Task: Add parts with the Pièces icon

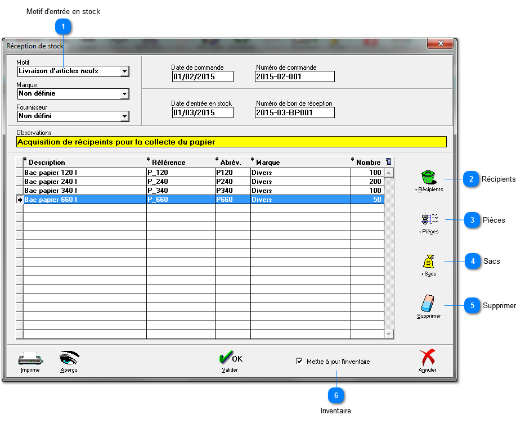Action: pyautogui.click(x=429, y=219)
